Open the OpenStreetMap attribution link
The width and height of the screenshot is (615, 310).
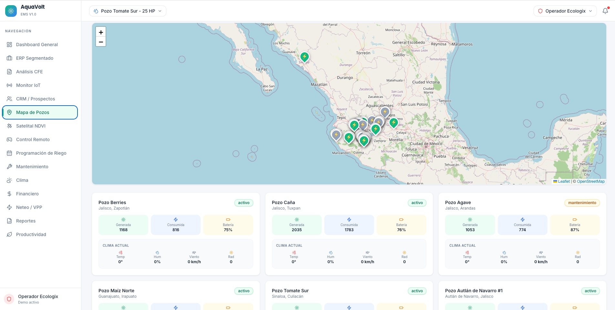coord(591,181)
